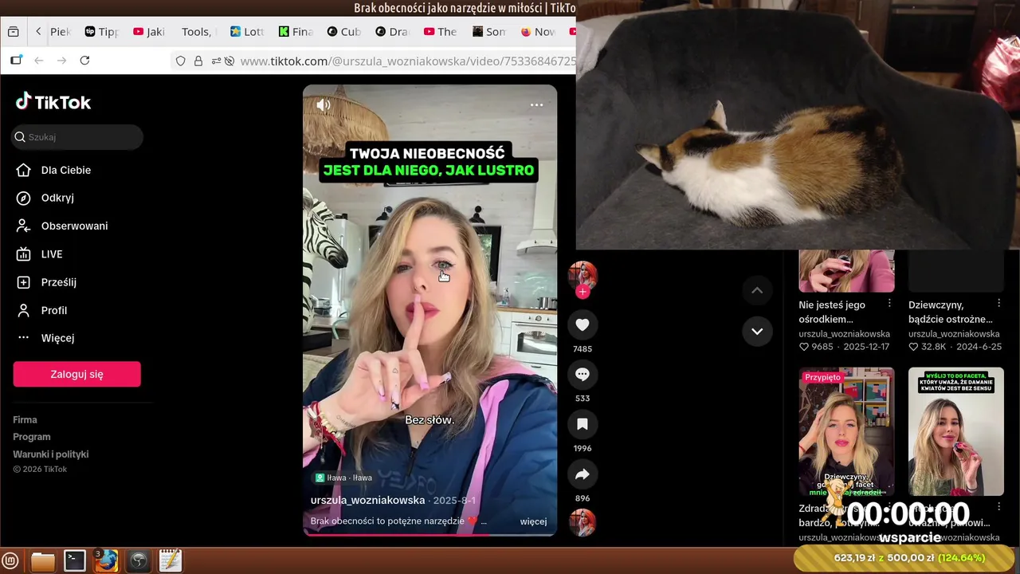Switch to the 'Lott' browser tab

246,32
